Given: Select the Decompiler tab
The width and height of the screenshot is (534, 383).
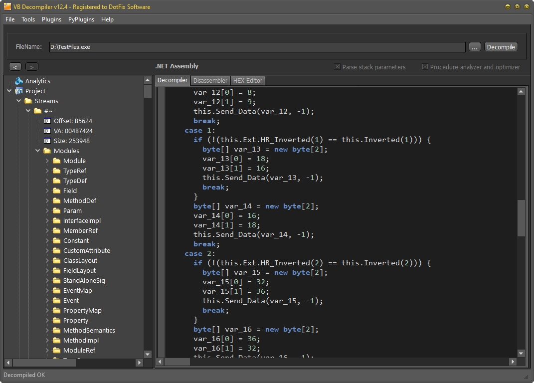Looking at the screenshot, I should pos(173,80).
